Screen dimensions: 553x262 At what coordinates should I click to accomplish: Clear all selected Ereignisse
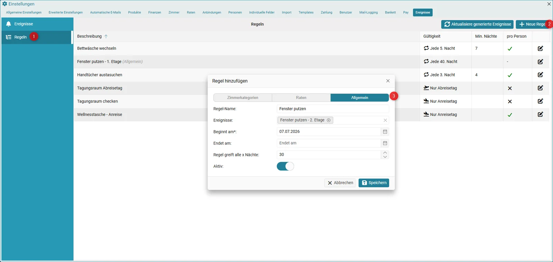(x=385, y=120)
